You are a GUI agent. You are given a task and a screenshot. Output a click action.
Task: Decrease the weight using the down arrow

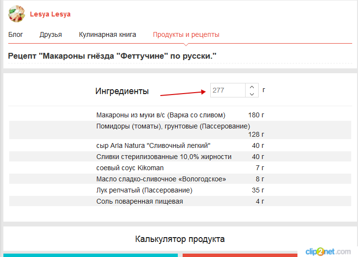(x=251, y=94)
